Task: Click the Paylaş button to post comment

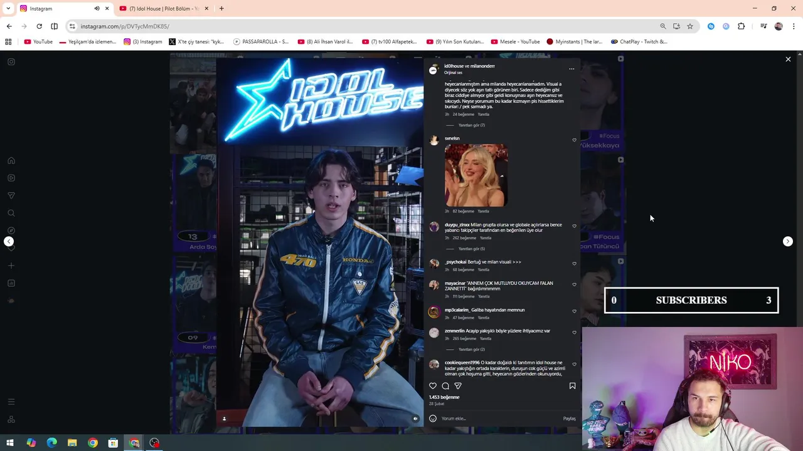Action: 569,418
